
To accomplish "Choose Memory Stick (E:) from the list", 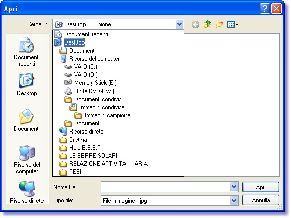I will tap(91, 83).
